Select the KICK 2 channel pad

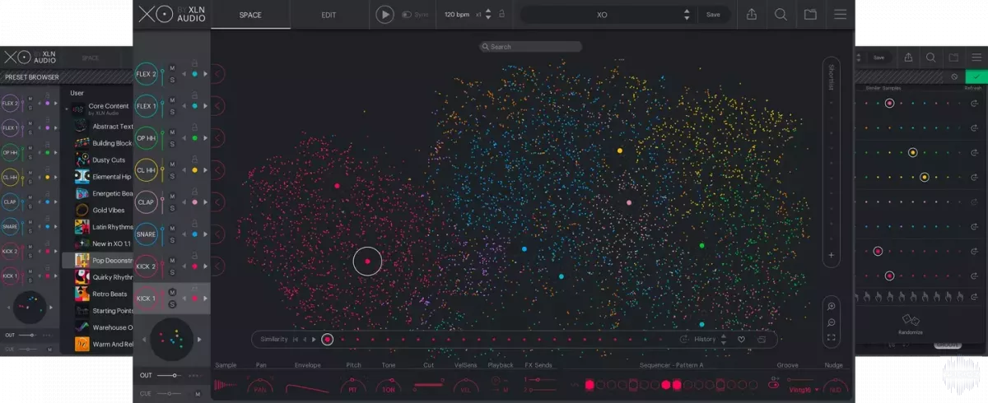point(147,266)
